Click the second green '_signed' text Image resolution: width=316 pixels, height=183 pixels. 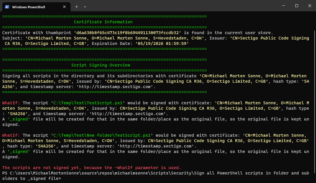coord(19,151)
